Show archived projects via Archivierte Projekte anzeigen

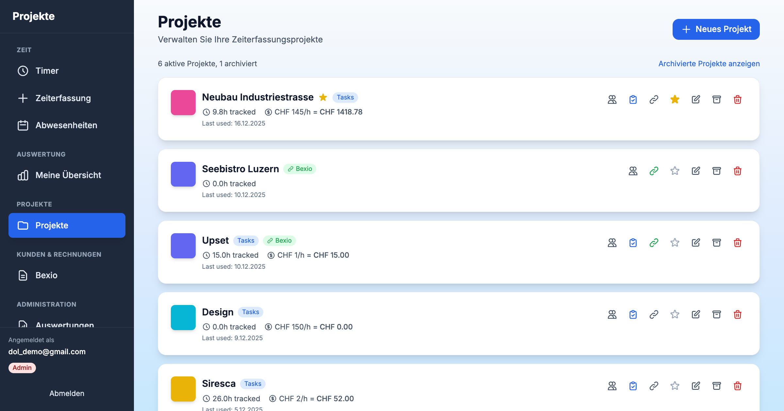[x=709, y=64]
